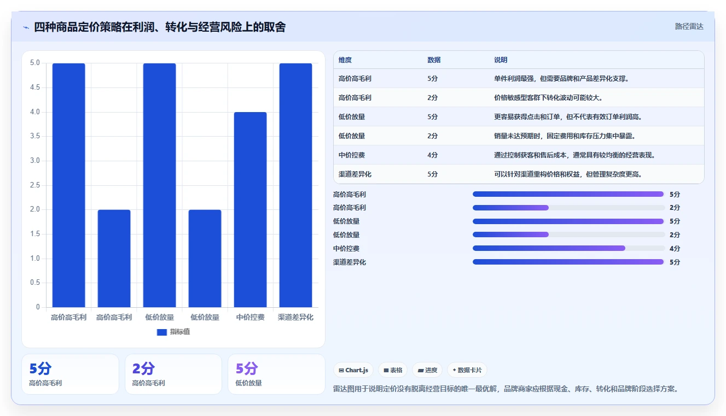Viewport: 726px width, 416px height.
Task: Click the 2.5 tick on the chart y-axis
Action: (x=34, y=185)
